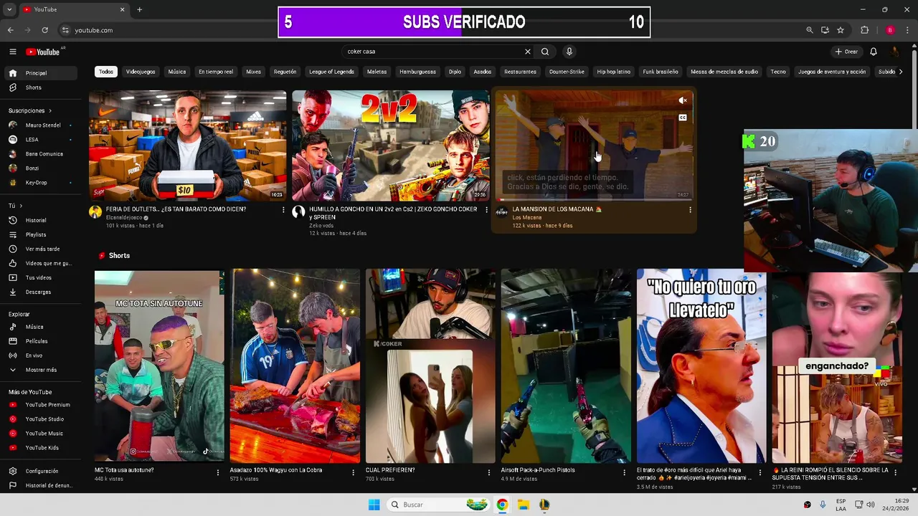Click the Chrome reload button
This screenshot has height=516, width=918.
click(44, 30)
